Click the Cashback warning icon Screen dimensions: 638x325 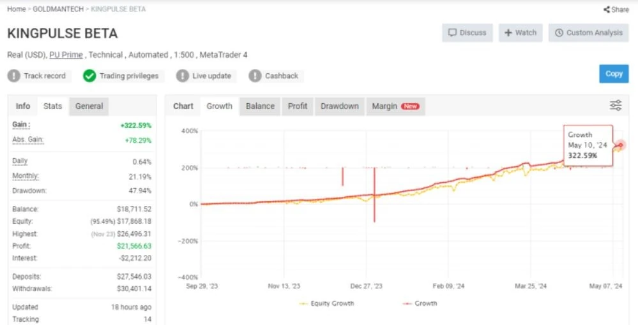click(x=255, y=76)
